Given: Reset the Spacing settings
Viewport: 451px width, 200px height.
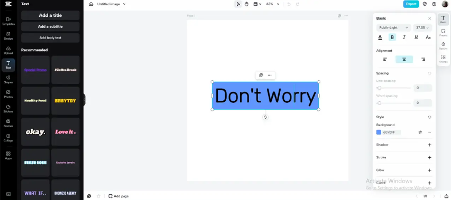Looking at the screenshot, I should (429, 73).
